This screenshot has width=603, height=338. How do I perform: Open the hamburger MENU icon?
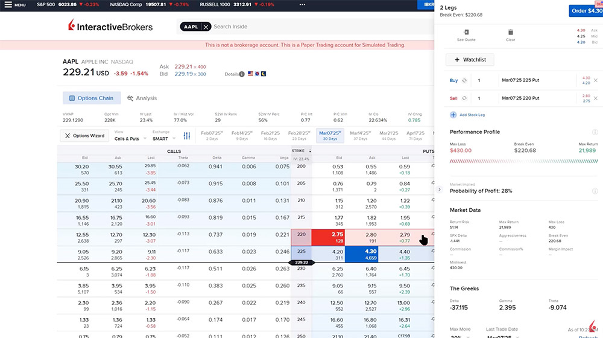tap(8, 5)
